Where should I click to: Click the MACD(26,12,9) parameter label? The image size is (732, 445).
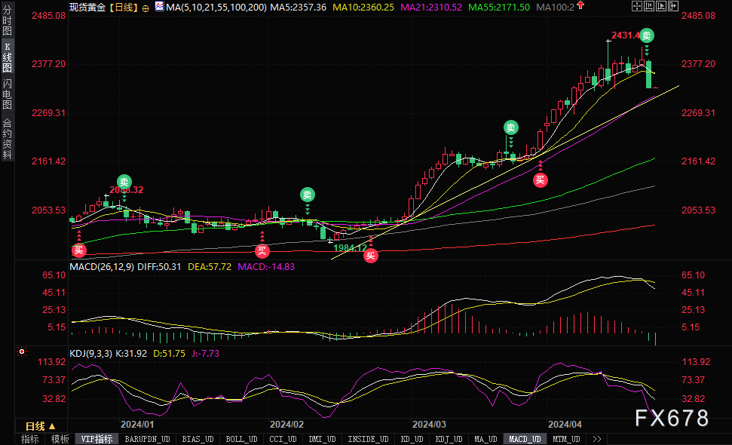tap(100, 266)
